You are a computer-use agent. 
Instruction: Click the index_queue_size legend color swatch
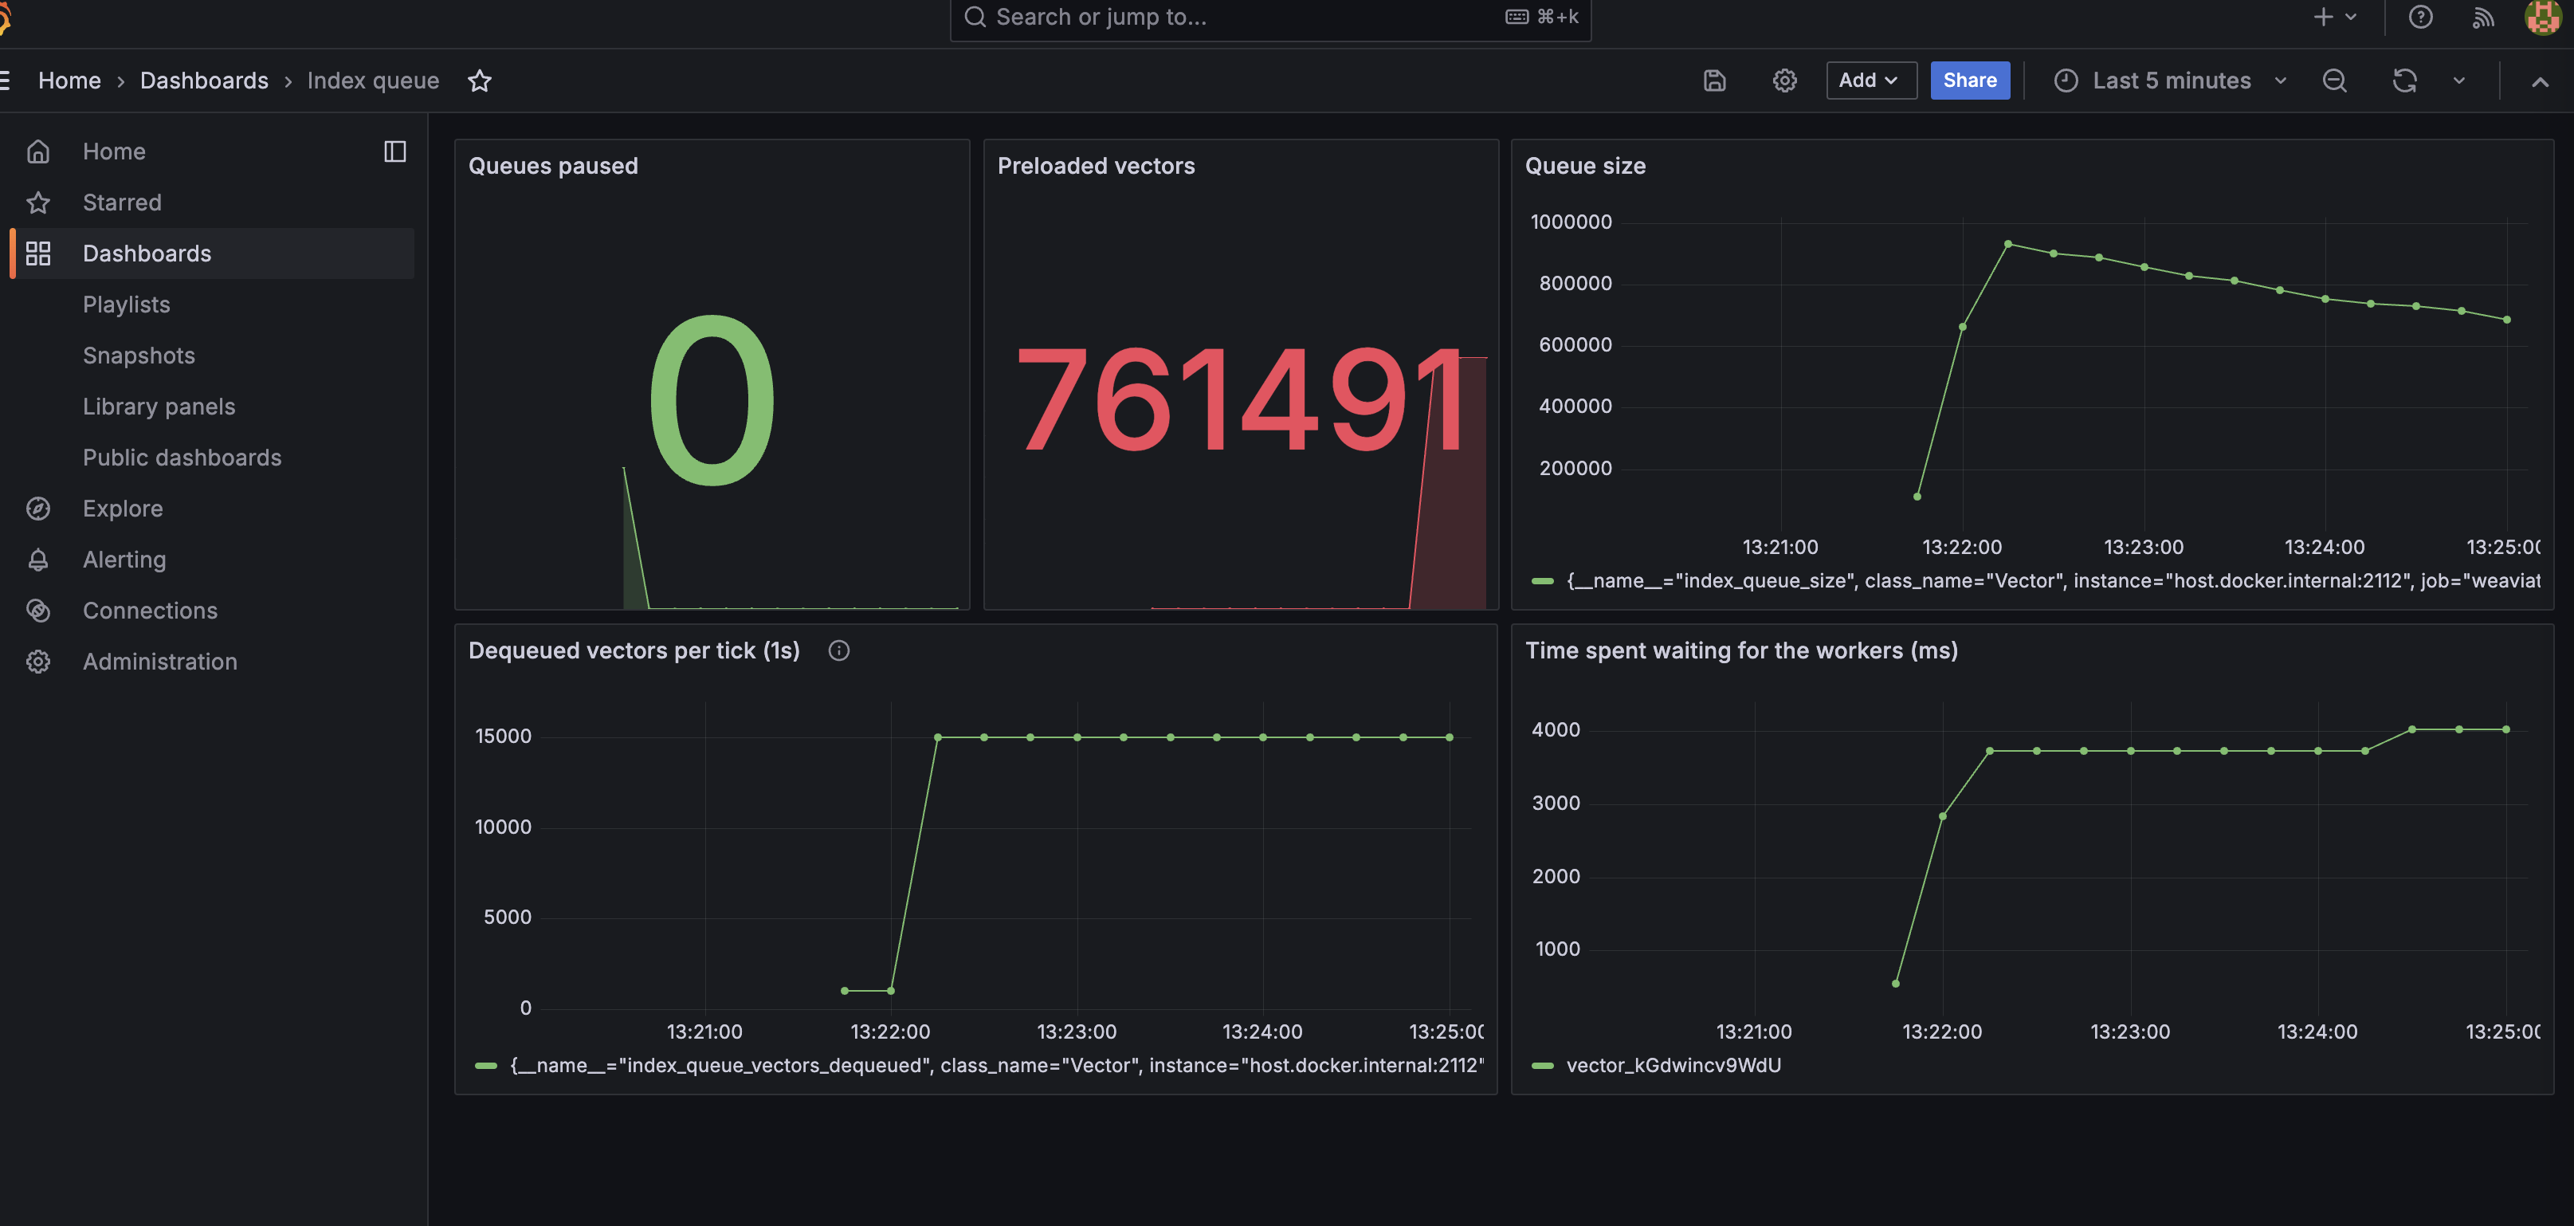pyautogui.click(x=1543, y=580)
